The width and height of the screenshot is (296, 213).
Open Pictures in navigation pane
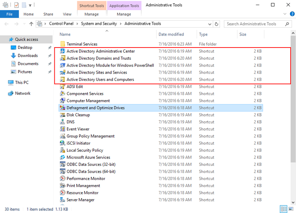coord(25,72)
